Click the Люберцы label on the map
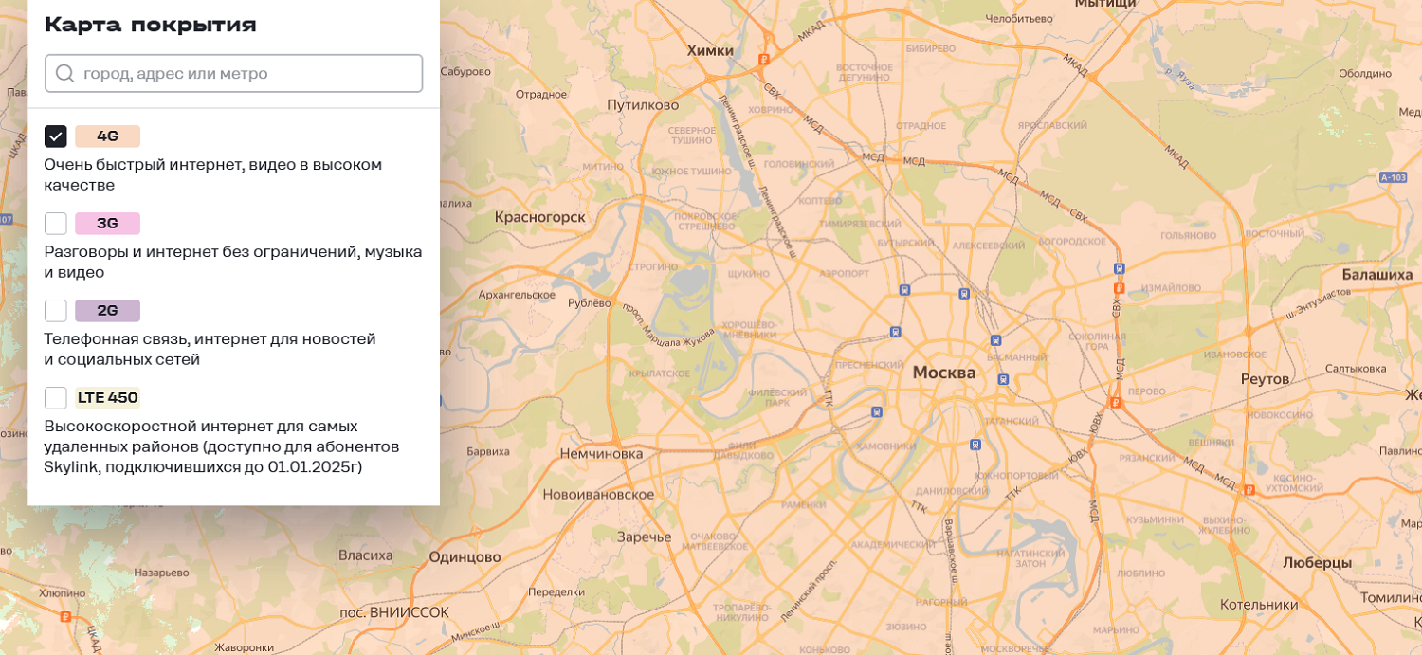The width and height of the screenshot is (1422, 655). [1316, 562]
